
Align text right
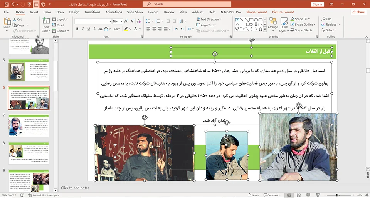160,29
